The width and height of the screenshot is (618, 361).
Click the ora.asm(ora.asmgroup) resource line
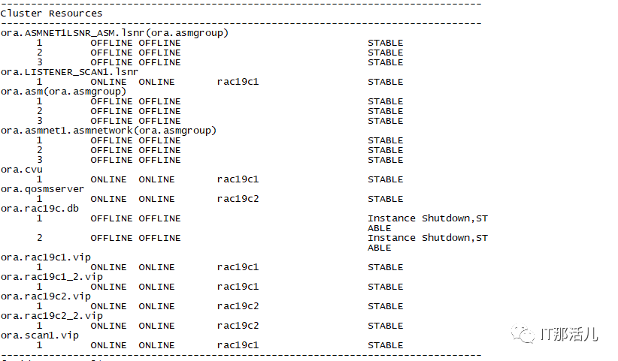click(62, 92)
